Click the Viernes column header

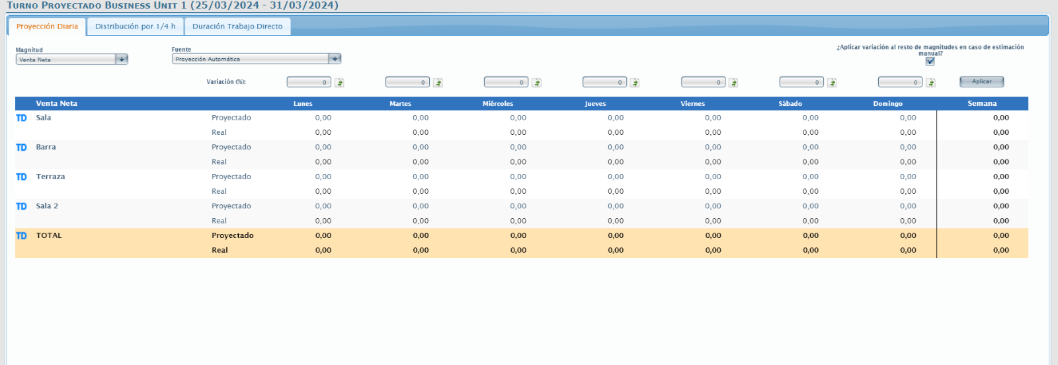point(693,104)
